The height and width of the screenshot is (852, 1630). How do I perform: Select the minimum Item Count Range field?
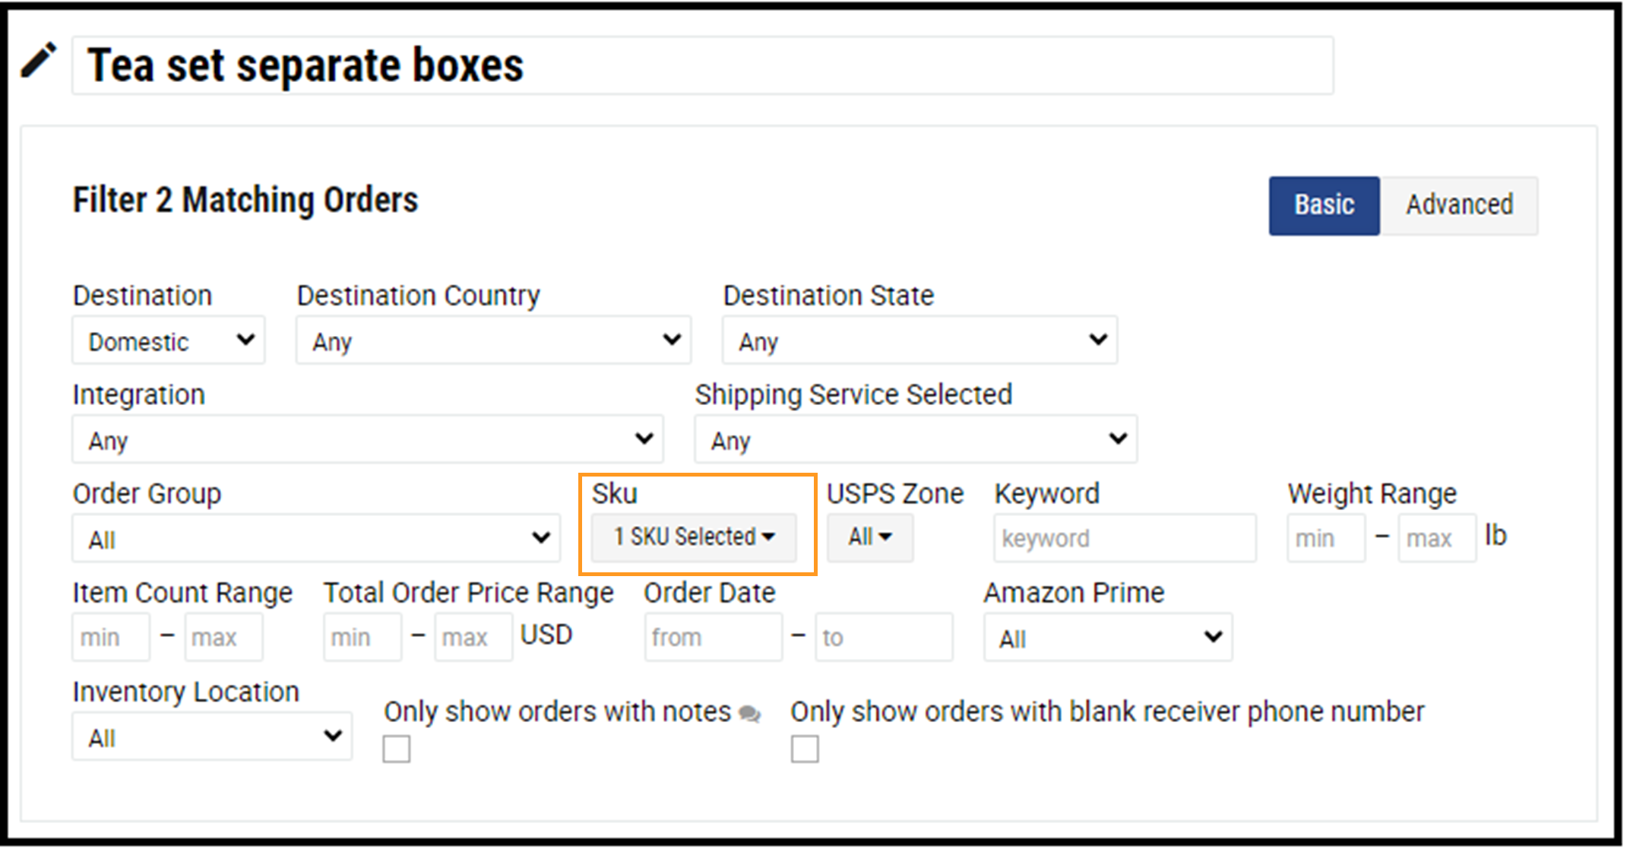108,634
